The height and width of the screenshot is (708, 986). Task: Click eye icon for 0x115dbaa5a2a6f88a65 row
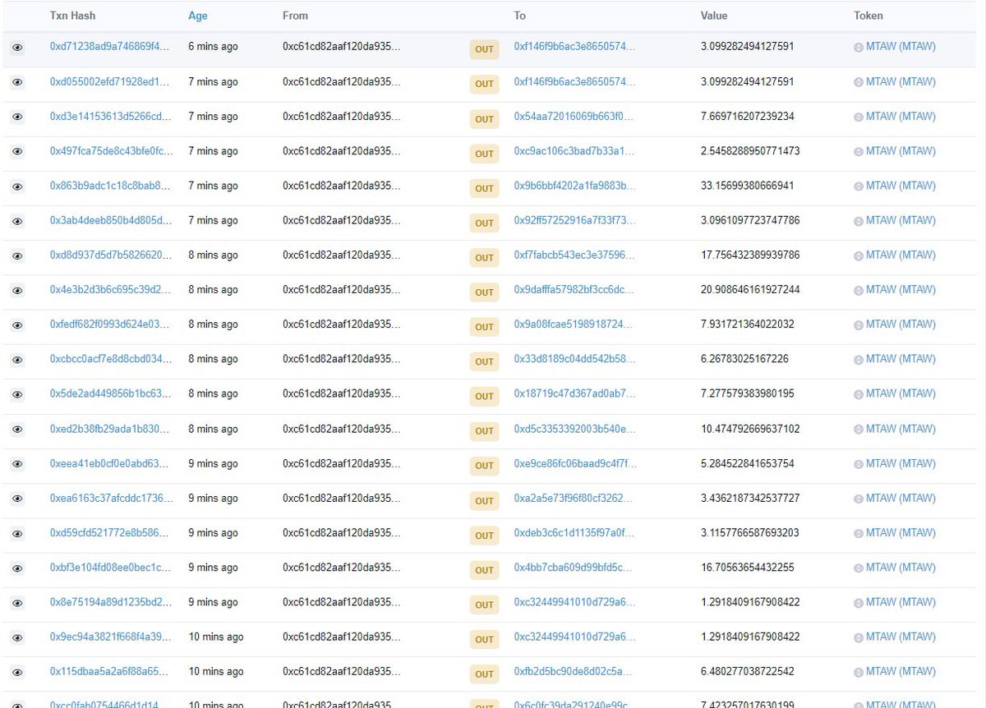tap(17, 672)
